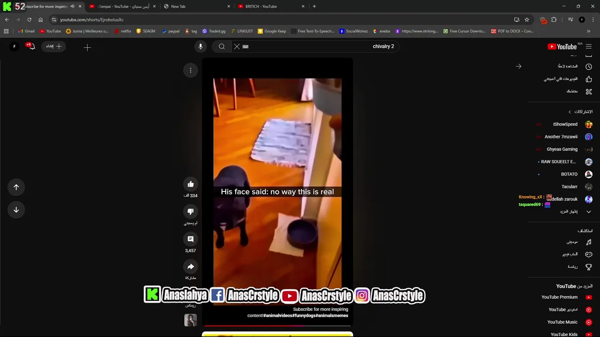The height and width of the screenshot is (337, 600).
Task: Open the 'PDF to DOCX' bookmark
Action: point(512,31)
